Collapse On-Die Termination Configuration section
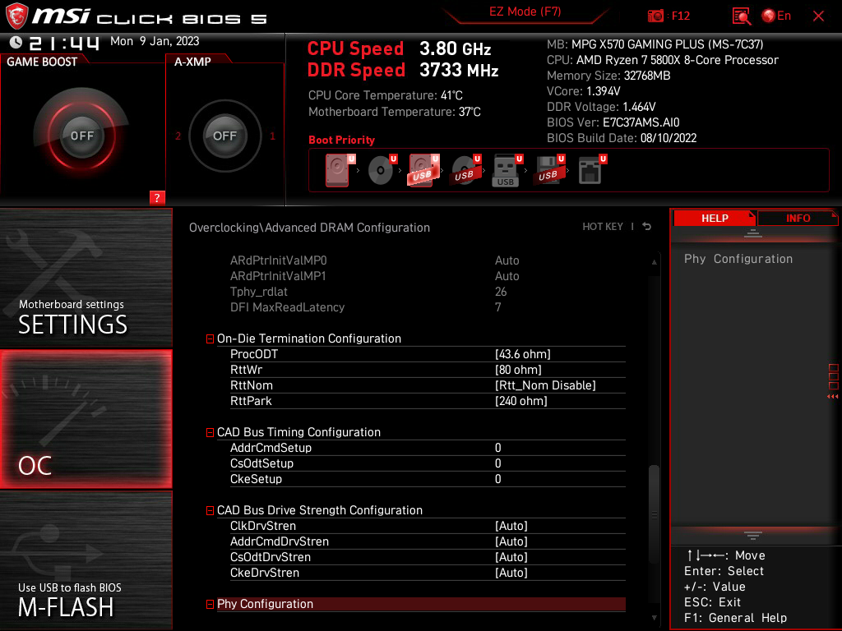 210,339
